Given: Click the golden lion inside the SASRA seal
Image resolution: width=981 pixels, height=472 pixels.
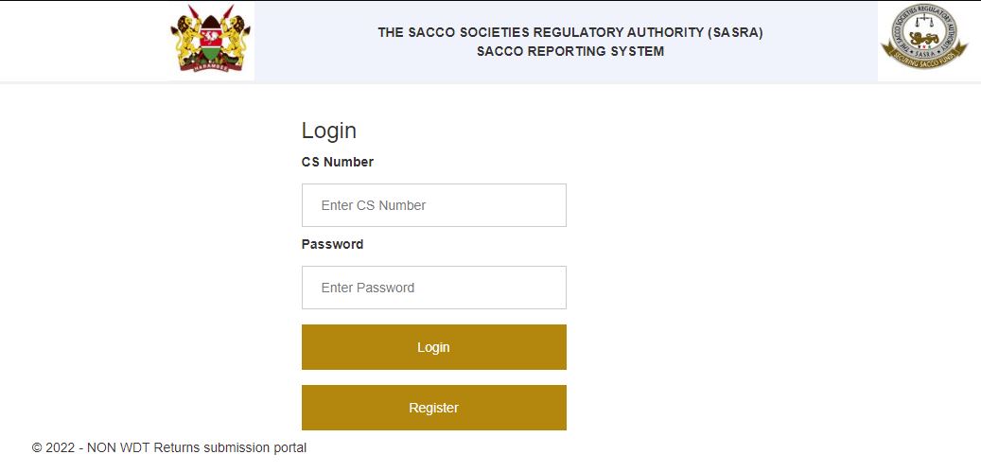Looking at the screenshot, I should pos(924,38).
